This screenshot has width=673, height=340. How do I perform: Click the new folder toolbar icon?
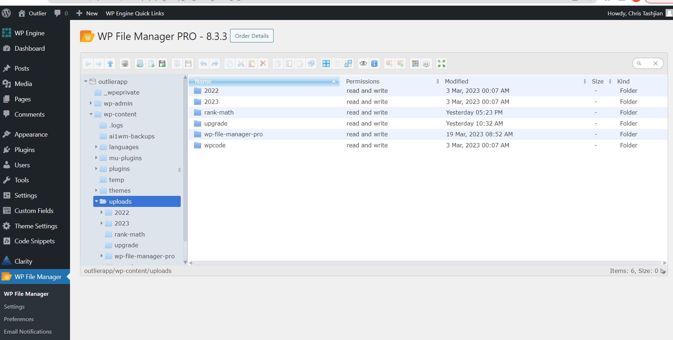(x=140, y=64)
